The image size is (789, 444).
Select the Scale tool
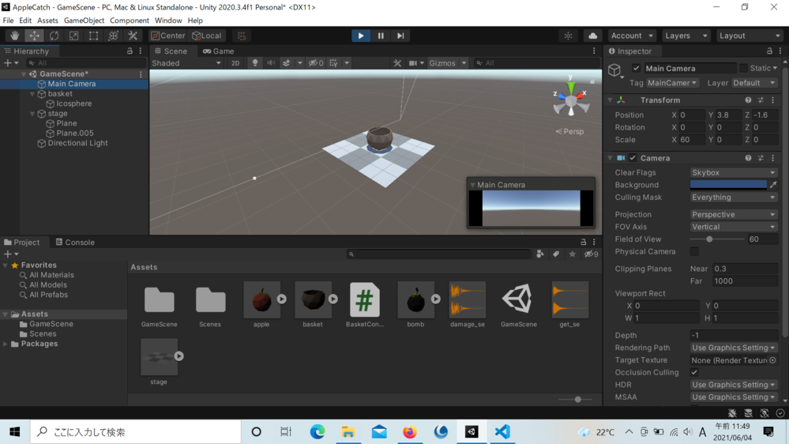(x=73, y=36)
